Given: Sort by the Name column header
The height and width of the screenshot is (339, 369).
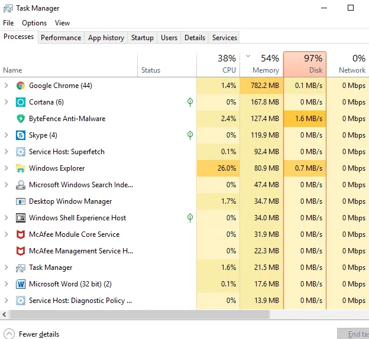Looking at the screenshot, I should point(69,64).
